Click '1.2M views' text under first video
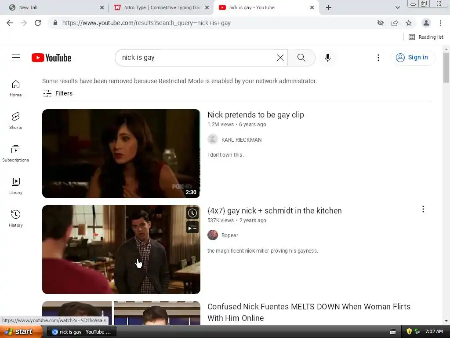 pos(221,125)
